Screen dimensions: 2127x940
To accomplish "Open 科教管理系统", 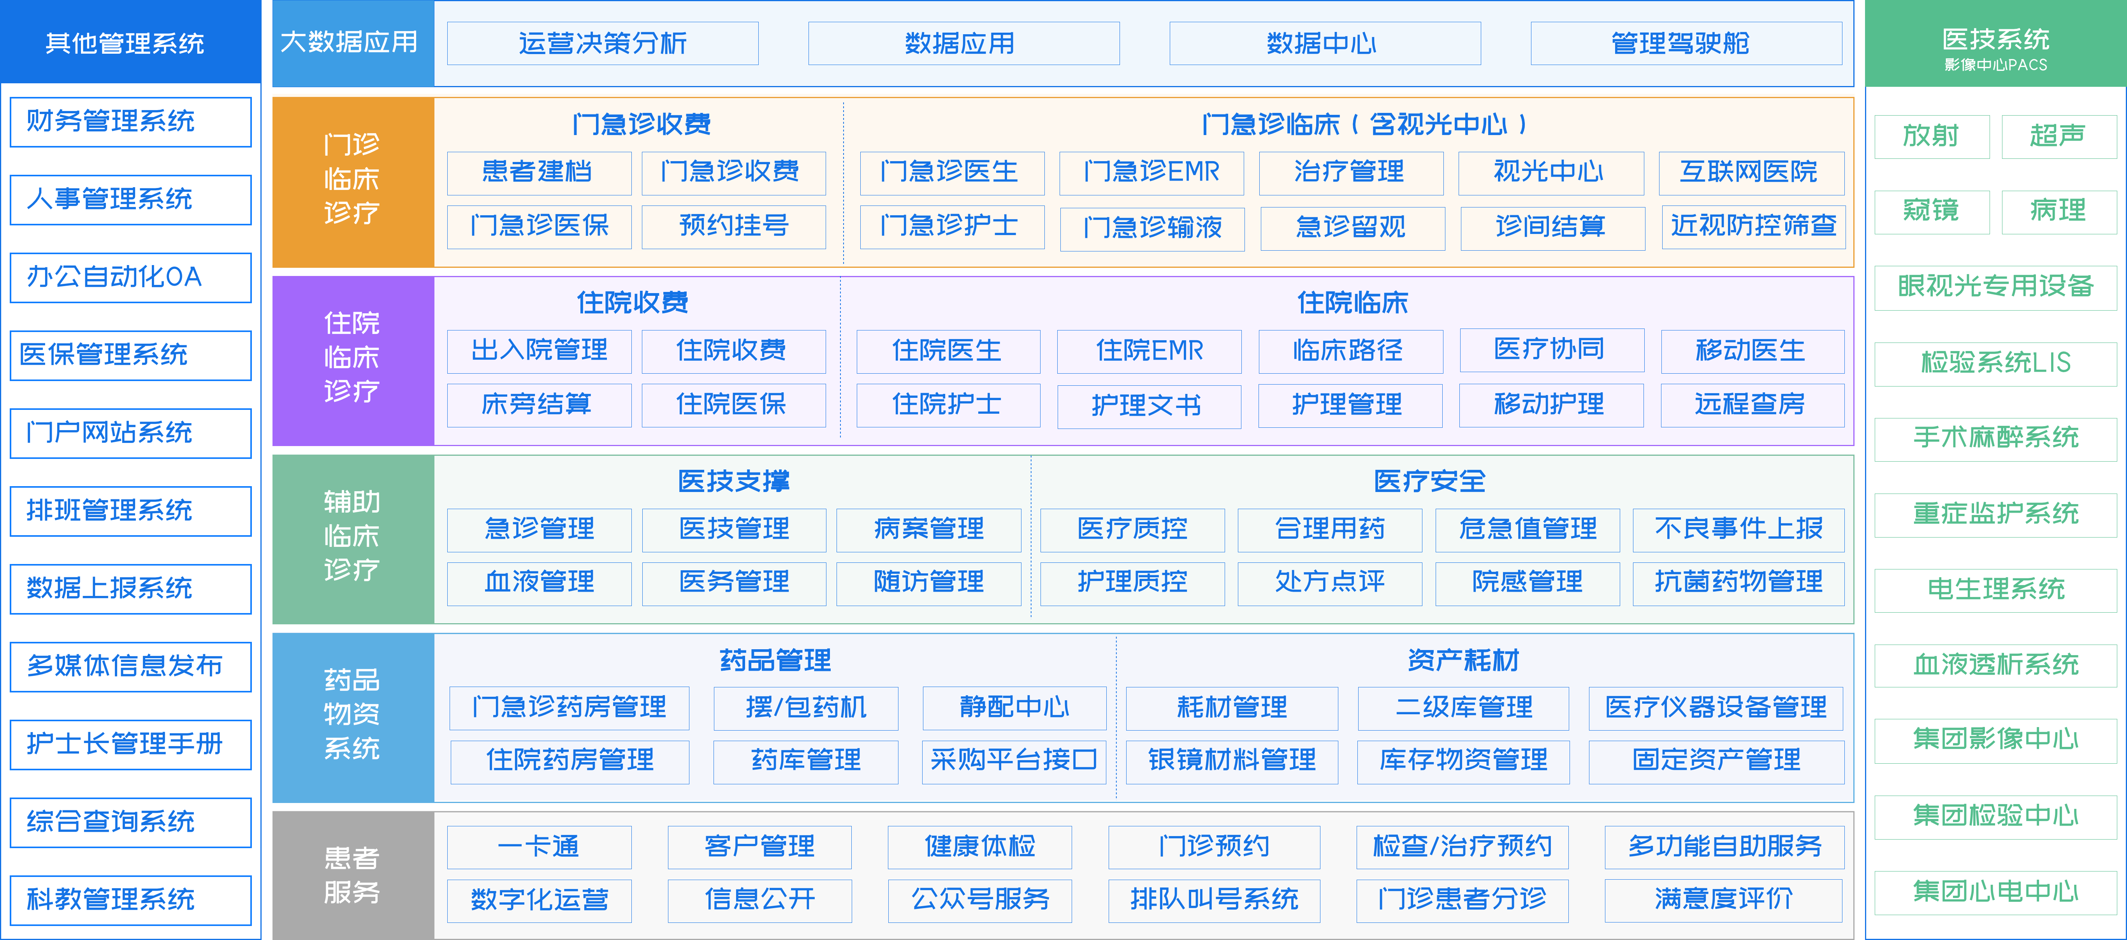I will tap(130, 900).
